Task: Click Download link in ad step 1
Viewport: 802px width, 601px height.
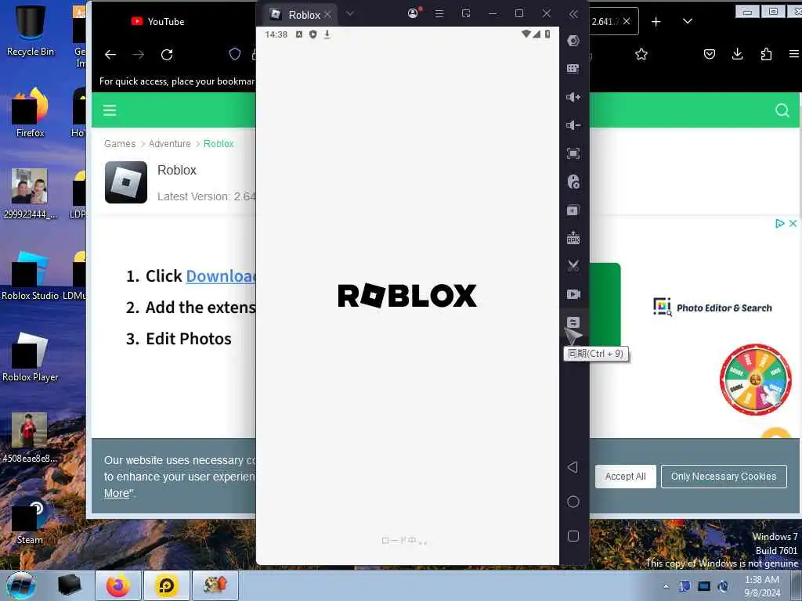Action: (x=220, y=276)
